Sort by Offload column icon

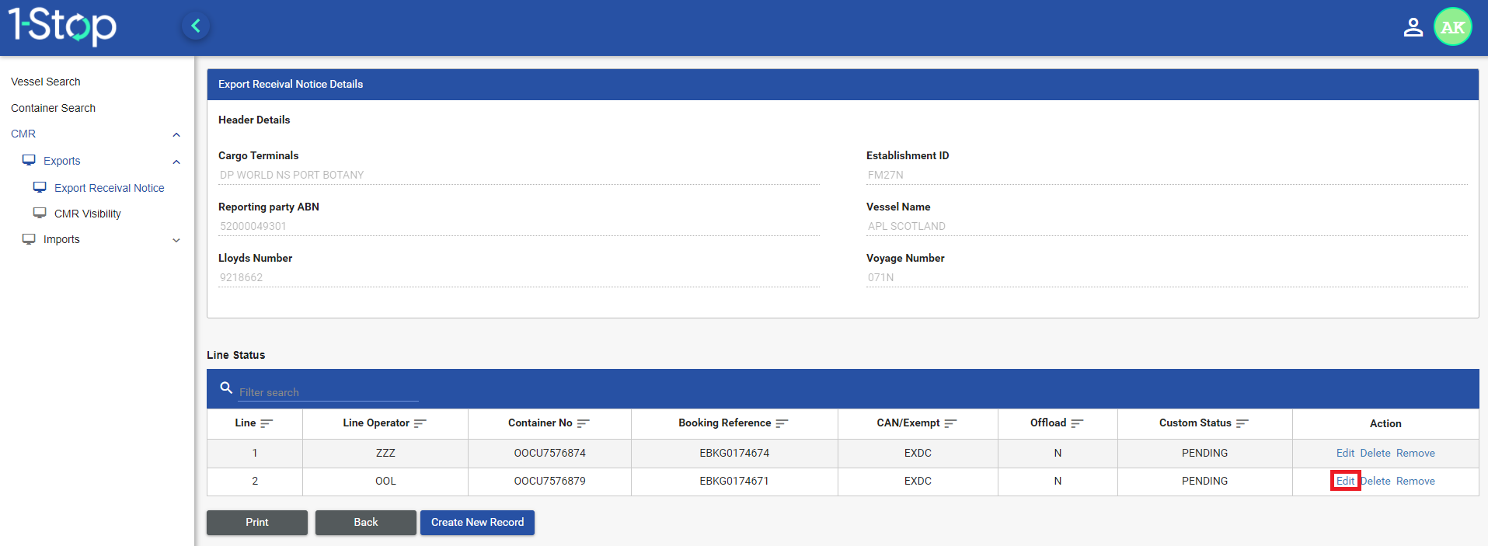1077,423
